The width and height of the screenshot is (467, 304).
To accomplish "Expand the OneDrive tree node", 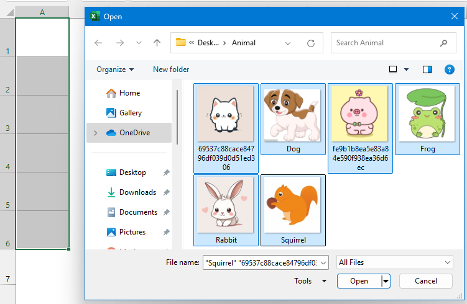I will point(95,133).
